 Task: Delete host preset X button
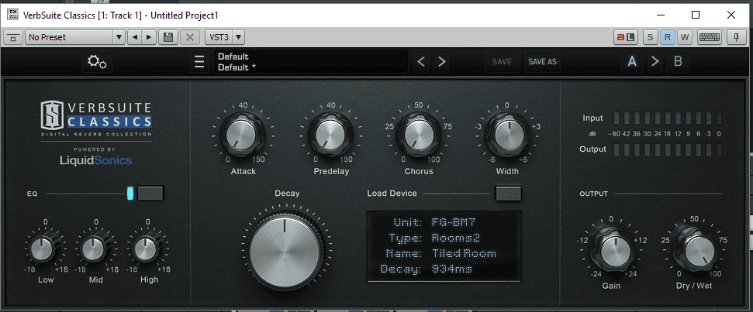point(190,37)
